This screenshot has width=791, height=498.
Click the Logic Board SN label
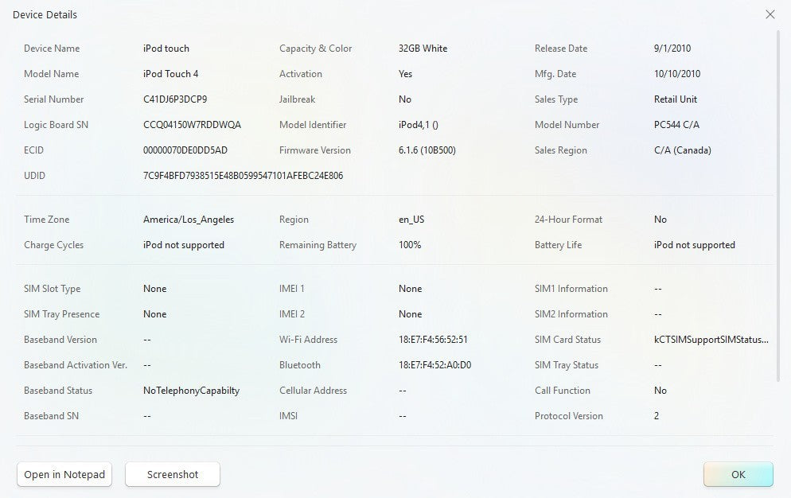56,125
